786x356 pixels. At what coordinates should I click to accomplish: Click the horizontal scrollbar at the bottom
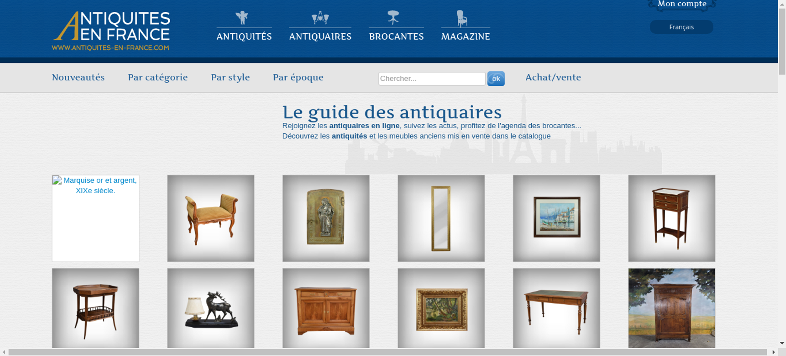pos(387,352)
